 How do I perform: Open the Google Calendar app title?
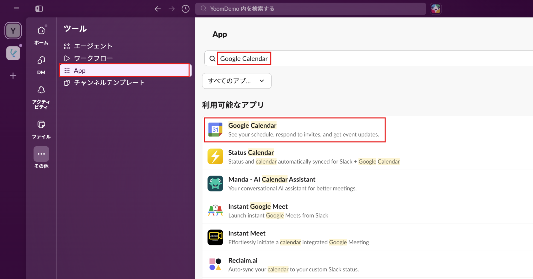pos(252,126)
